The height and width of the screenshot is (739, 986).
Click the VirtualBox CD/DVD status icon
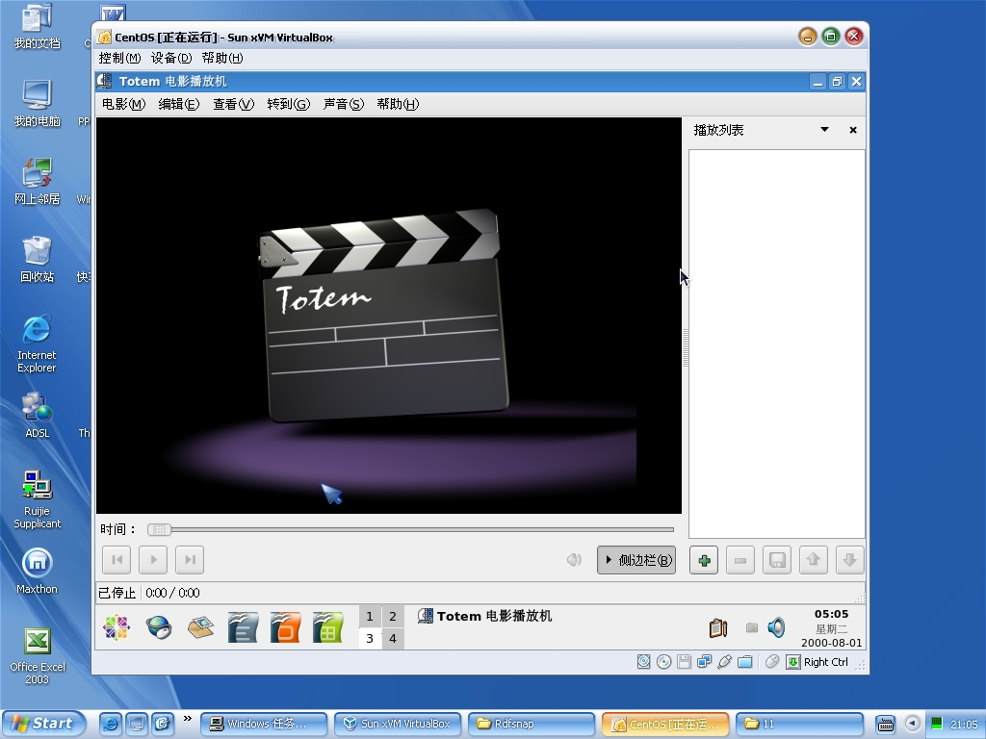coord(663,662)
